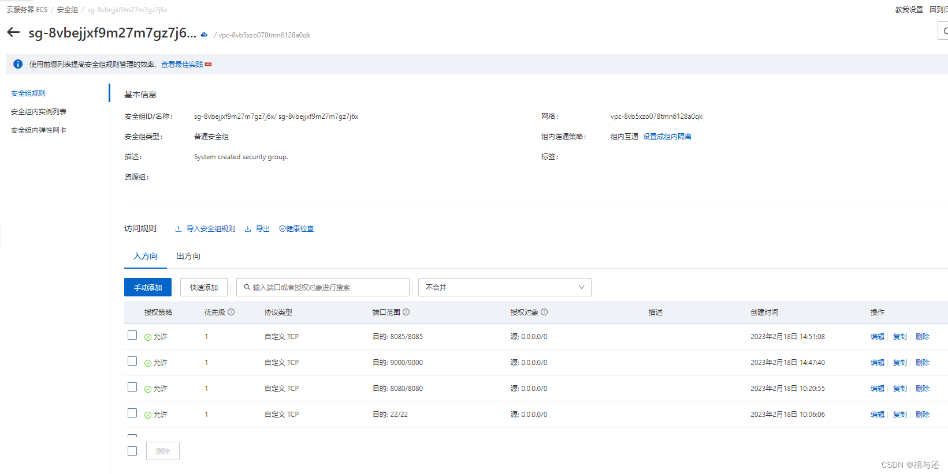The width and height of the screenshot is (948, 474).
Task: Delete the 8085/8085 rule via 删除
Action: [x=923, y=337]
